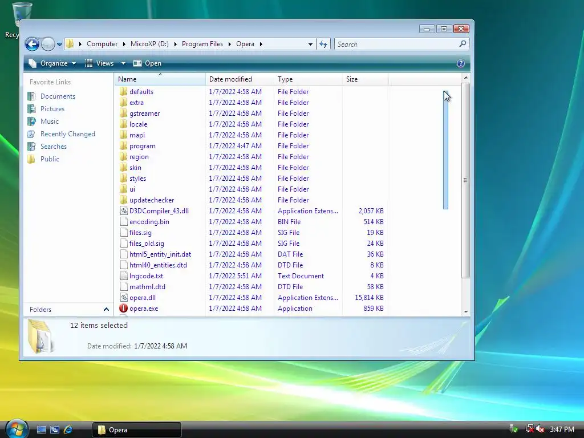Click the vertical scrollbar thumb

(465, 180)
